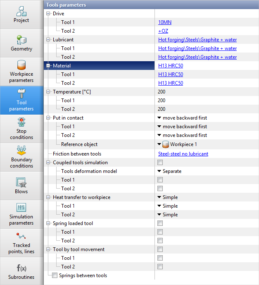259x285 pixels.
Task: Edit the Temperature group value 200
Action: point(162,92)
